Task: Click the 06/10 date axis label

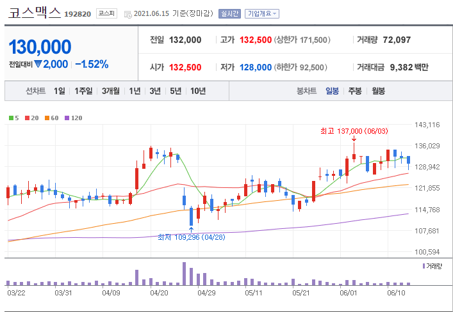Action: point(396,293)
